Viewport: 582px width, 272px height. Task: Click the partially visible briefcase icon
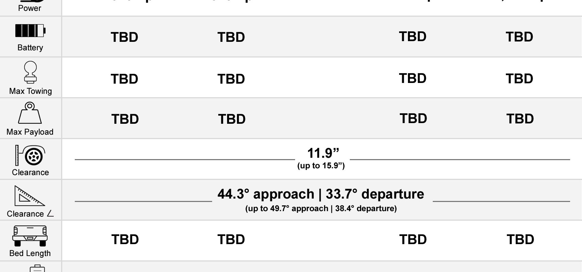pyautogui.click(x=37, y=269)
